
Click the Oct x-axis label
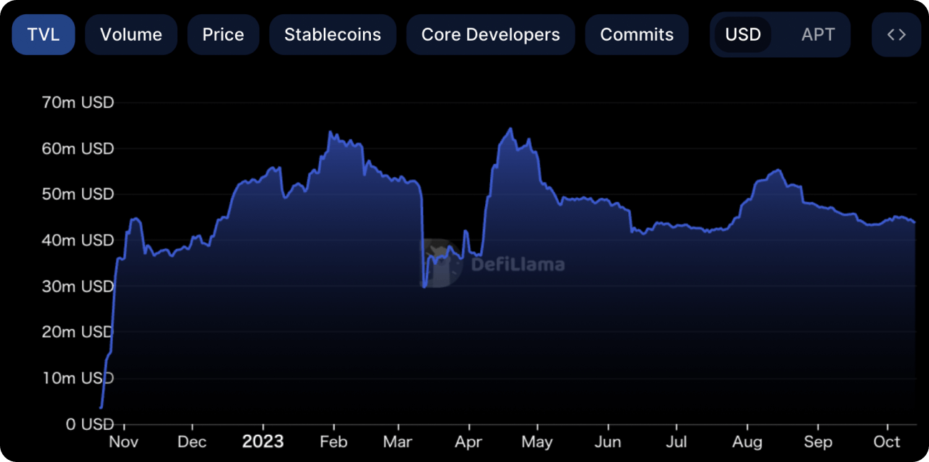[x=887, y=442]
